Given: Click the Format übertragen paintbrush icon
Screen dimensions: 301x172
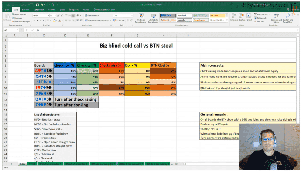Looking at the screenshot, I should point(13,21).
